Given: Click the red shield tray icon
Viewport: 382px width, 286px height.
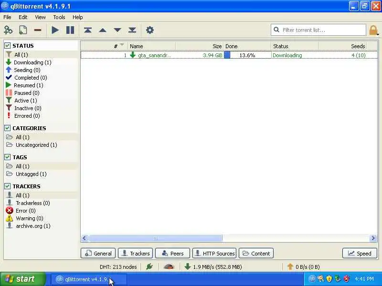Looking at the screenshot, I should coord(346,279).
